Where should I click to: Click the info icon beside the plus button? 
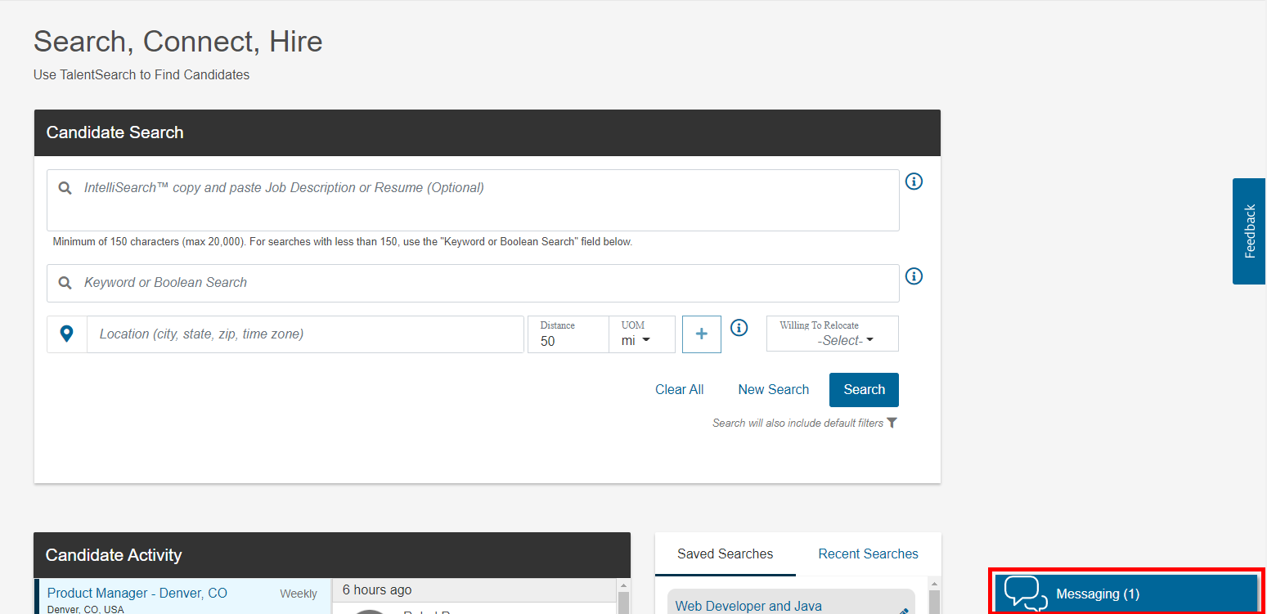click(x=739, y=328)
